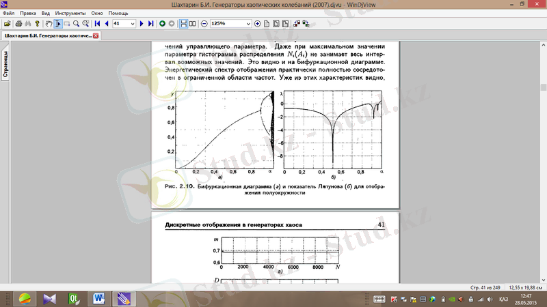This screenshot has height=307, width=547.
Task: Open Word from the taskbar
Action: (98, 298)
